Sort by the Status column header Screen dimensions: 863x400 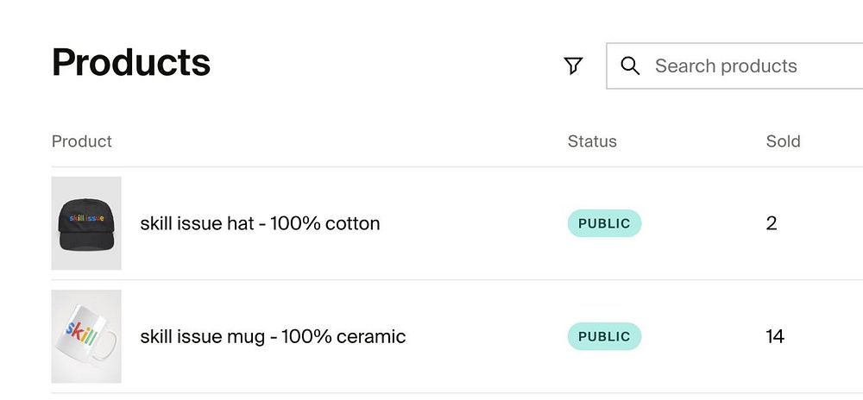tap(592, 141)
